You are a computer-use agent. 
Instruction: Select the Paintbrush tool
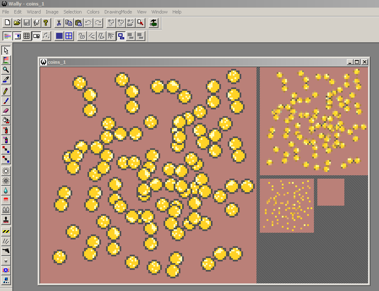click(6, 101)
